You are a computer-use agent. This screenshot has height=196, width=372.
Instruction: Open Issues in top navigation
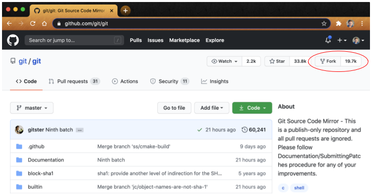[x=155, y=40]
